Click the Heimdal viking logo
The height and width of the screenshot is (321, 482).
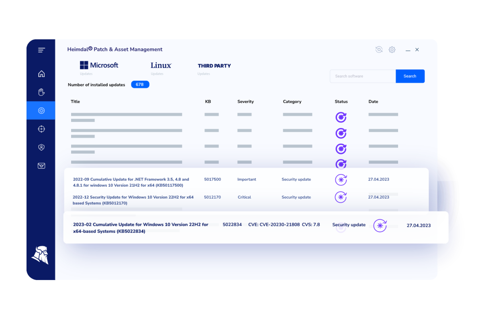tap(41, 256)
